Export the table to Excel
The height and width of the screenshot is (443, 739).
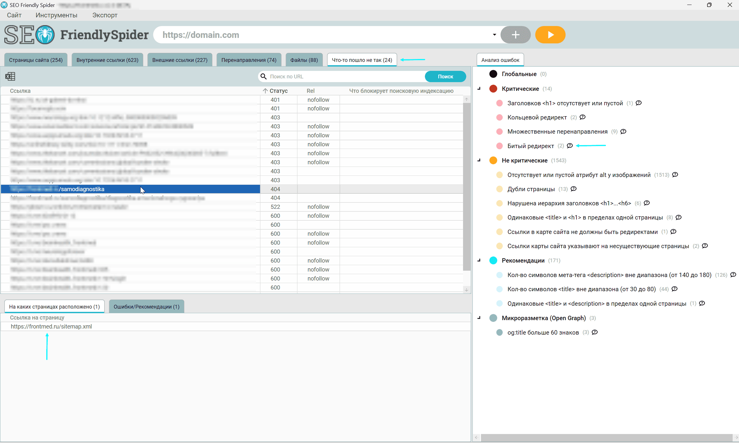10,76
